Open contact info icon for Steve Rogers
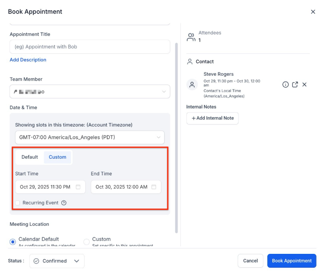 click(x=285, y=84)
